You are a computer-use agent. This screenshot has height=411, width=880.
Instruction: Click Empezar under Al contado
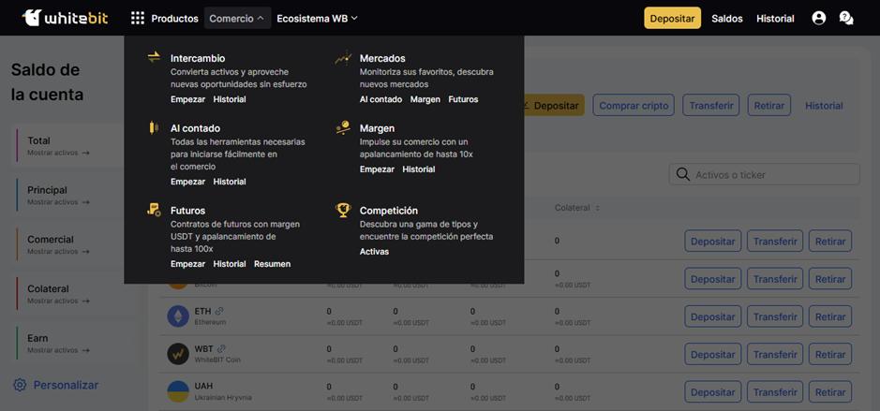click(x=188, y=182)
